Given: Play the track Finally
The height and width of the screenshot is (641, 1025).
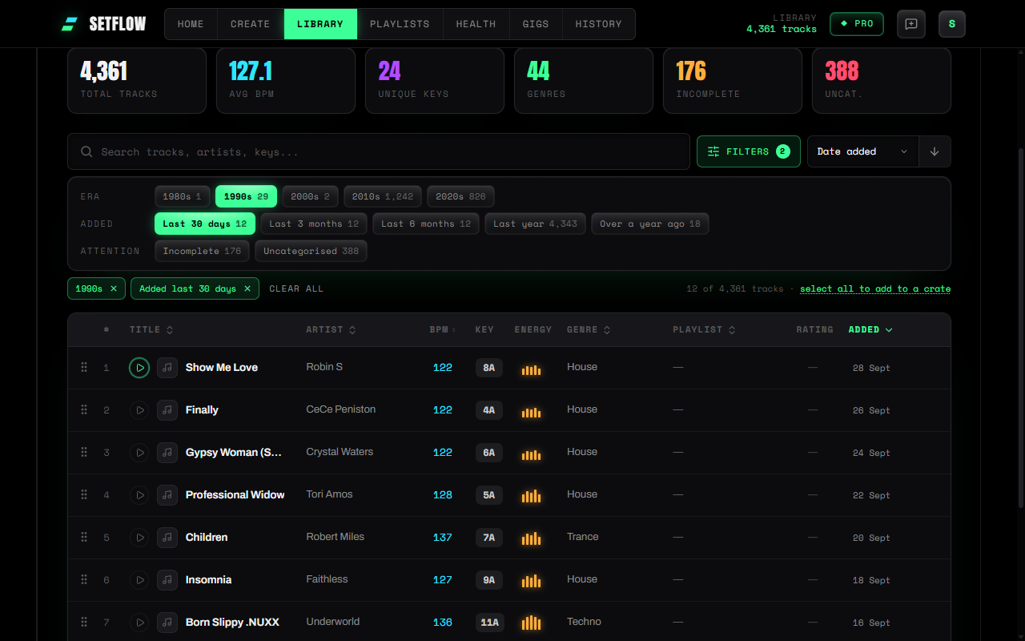Looking at the screenshot, I should (x=139, y=410).
